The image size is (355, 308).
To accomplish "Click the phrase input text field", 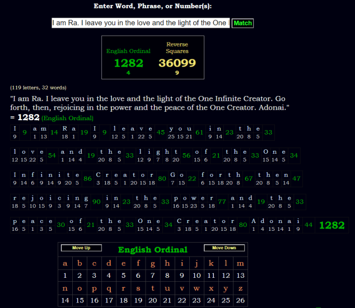I will [140, 23].
